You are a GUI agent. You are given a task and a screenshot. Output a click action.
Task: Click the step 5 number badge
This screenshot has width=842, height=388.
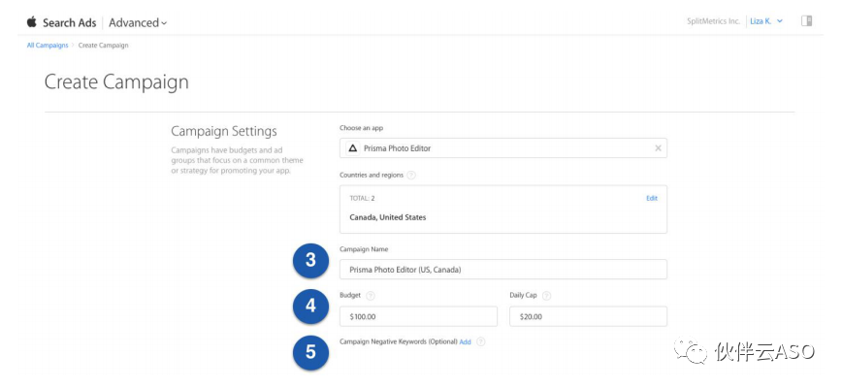point(310,352)
